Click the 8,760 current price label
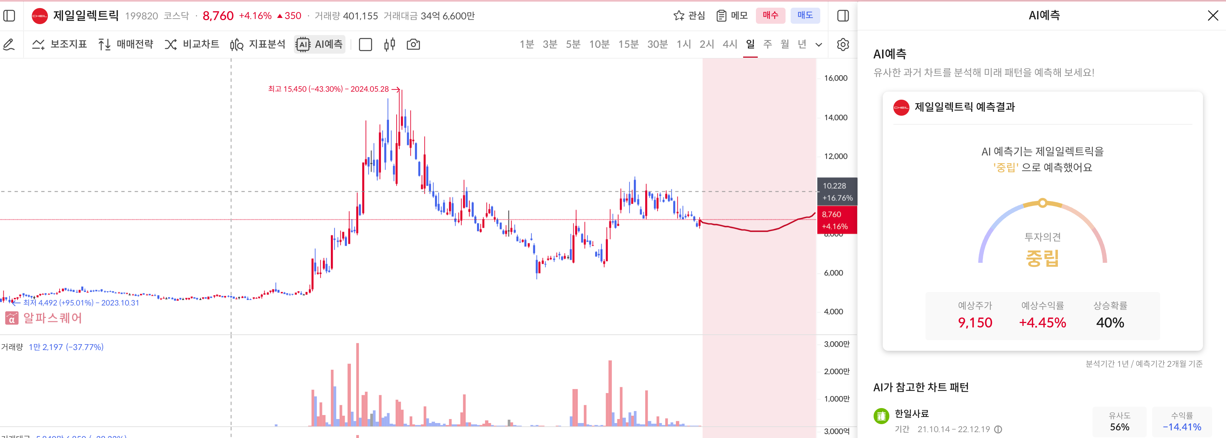The image size is (1226, 438). click(837, 220)
